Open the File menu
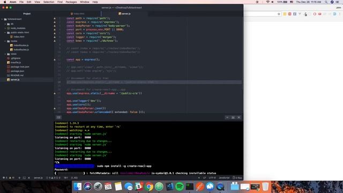Screen dimensions: 343x193 point(21,2)
